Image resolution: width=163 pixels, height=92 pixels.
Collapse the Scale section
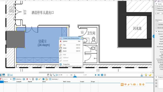(x=156, y=4)
